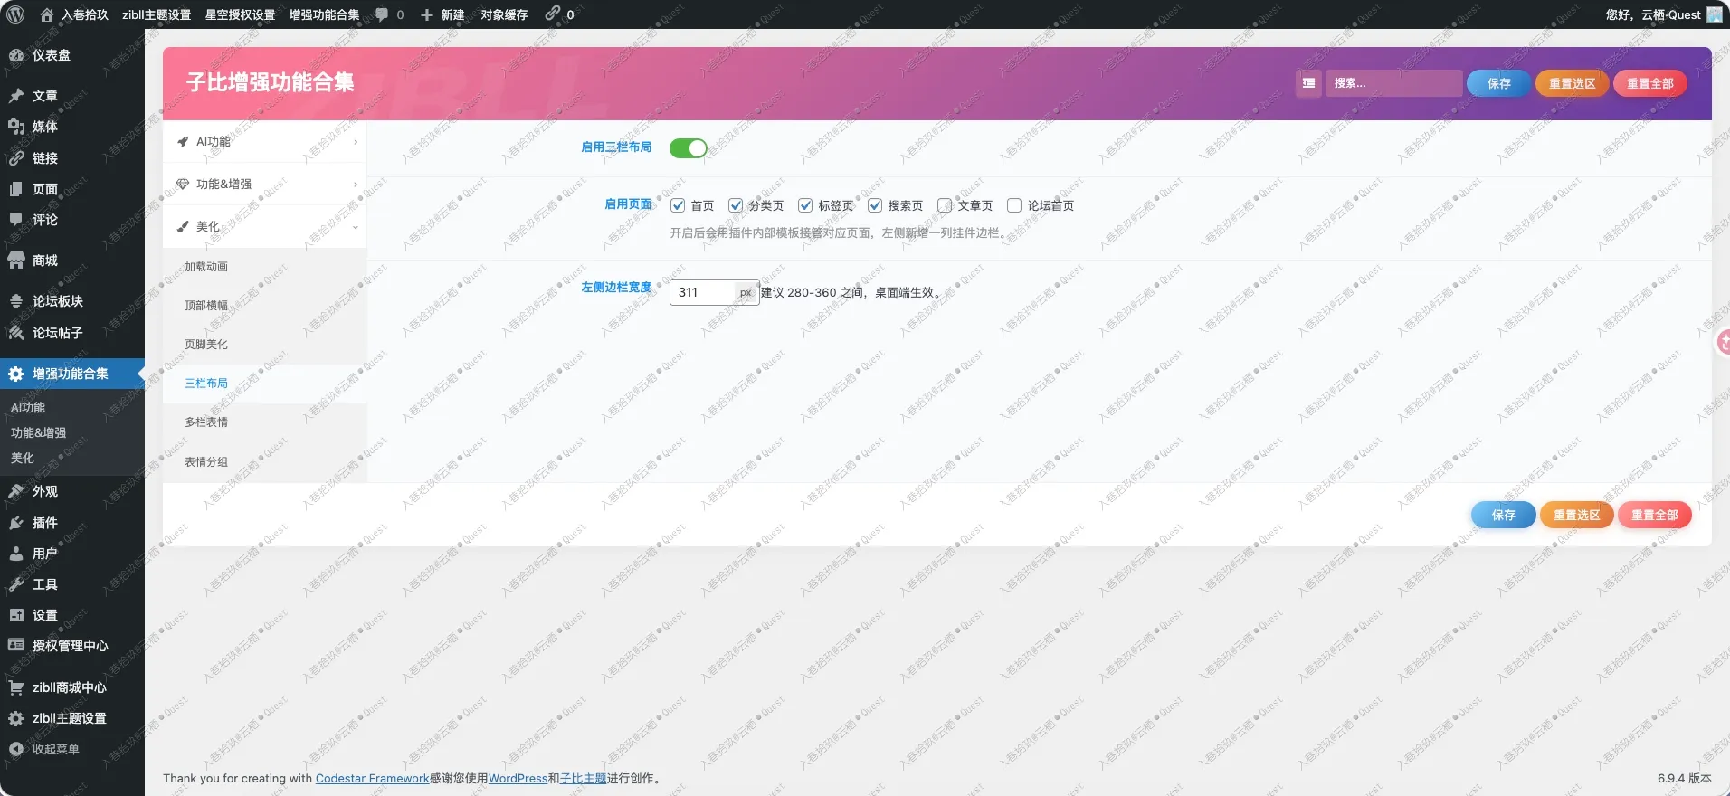The image size is (1730, 796).
Task: Collapse menu via 收起菜单 arrow icon
Action: click(16, 749)
